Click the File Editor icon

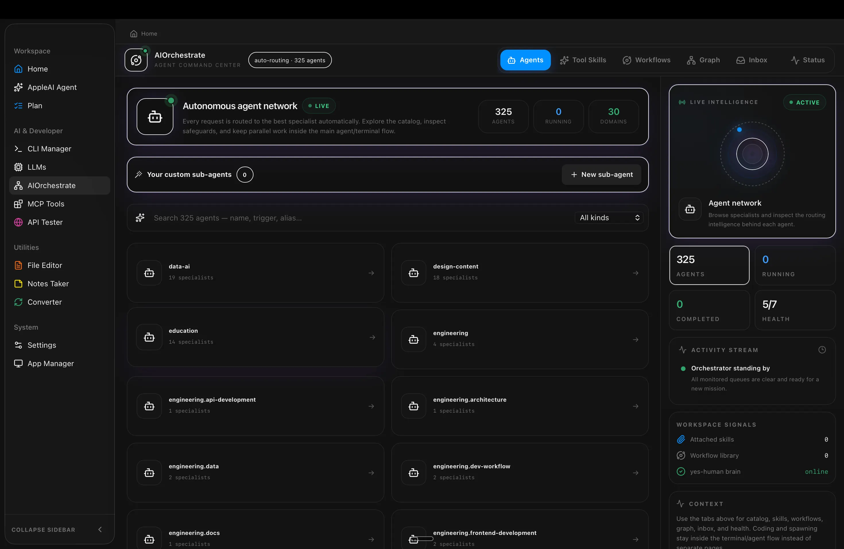pos(18,265)
